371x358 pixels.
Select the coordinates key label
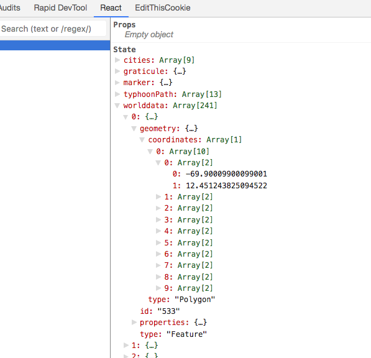[x=175, y=140]
